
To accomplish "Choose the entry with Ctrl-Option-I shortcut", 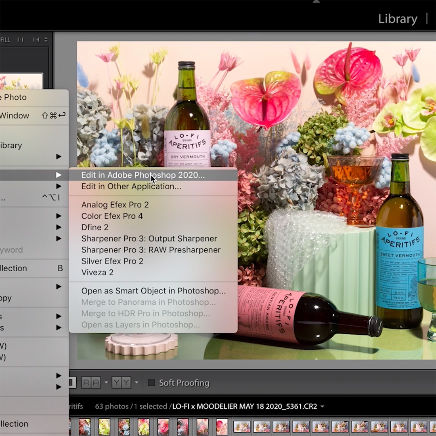I will click(x=34, y=198).
